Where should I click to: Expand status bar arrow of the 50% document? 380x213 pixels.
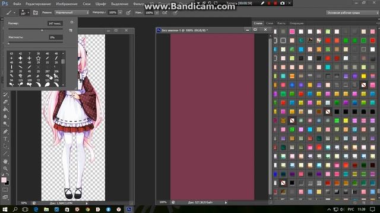click(87, 203)
